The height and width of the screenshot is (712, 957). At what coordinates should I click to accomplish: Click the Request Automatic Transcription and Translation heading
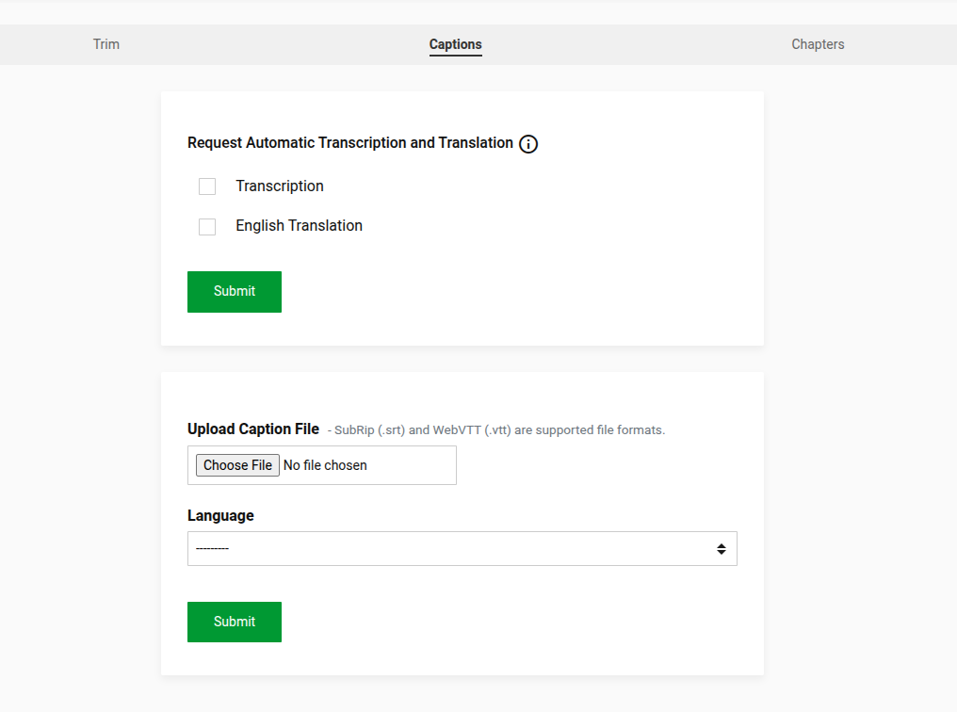(x=350, y=143)
